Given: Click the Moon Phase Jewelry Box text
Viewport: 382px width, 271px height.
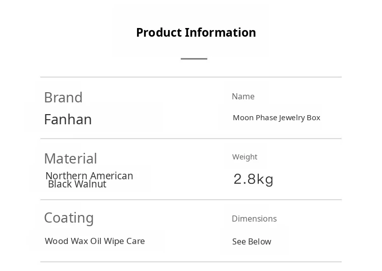Looking at the screenshot, I should [x=276, y=118].
